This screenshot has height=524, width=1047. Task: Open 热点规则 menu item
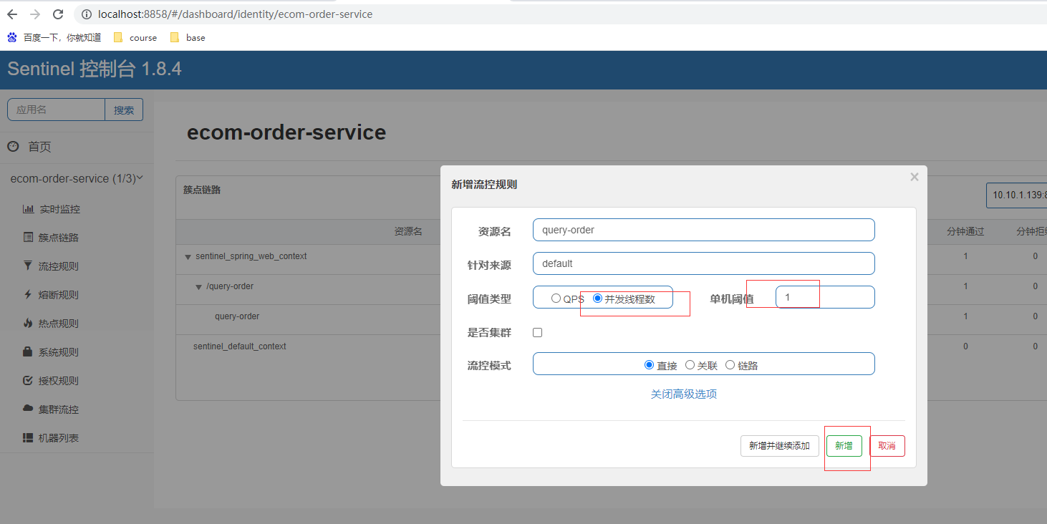[59, 323]
